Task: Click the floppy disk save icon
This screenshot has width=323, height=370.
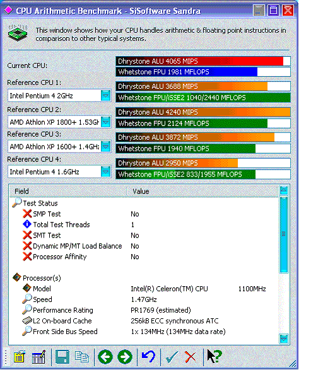Action: pyautogui.click(x=62, y=356)
